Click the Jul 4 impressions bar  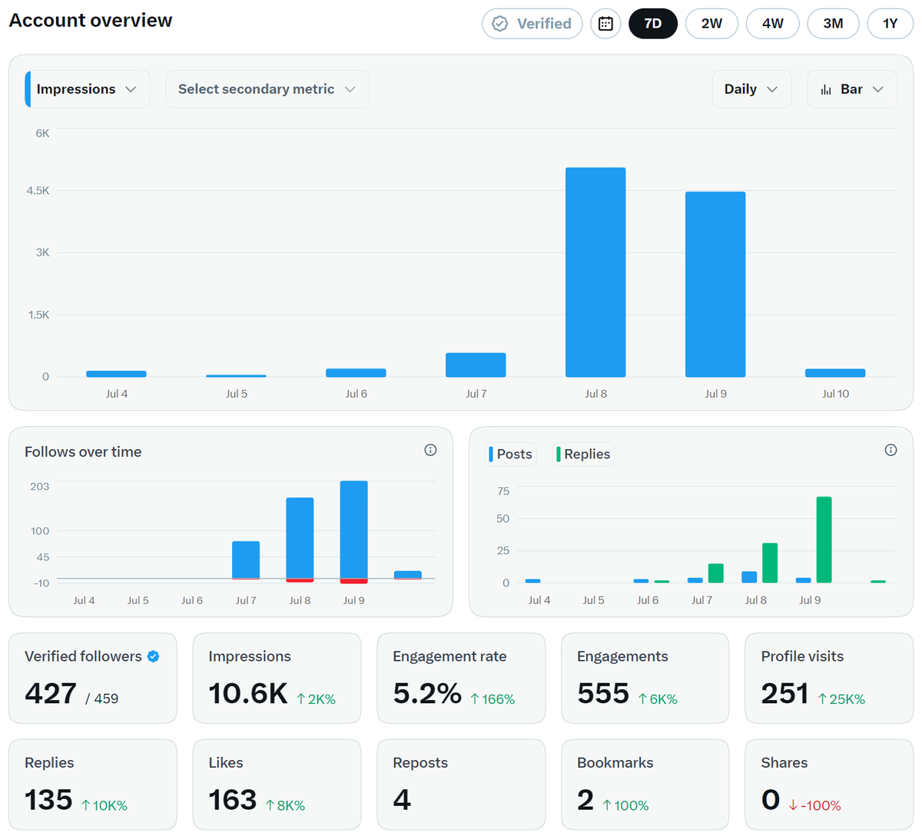[116, 374]
